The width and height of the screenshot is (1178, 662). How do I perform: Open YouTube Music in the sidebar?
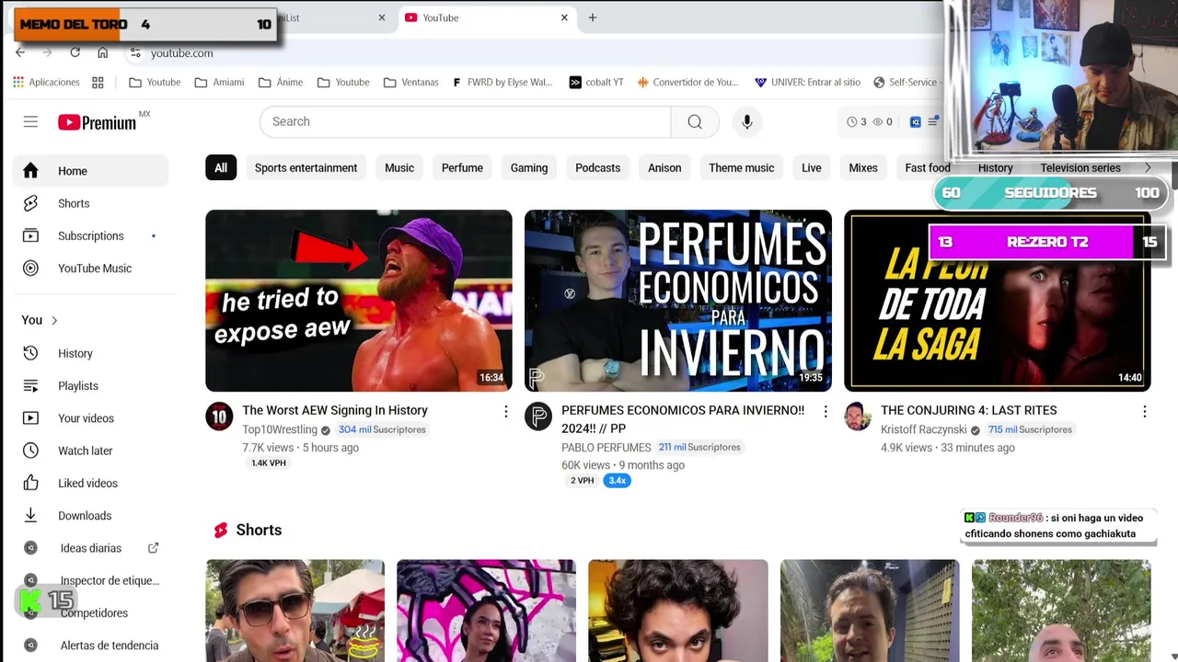tap(90, 268)
